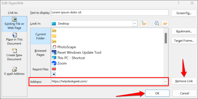Select This PC - Shortcut name
This screenshot has height=99, width=198.
[x=71, y=58]
